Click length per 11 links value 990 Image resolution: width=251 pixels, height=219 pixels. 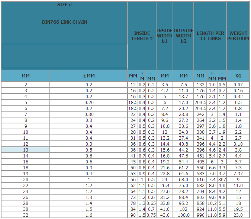200,215
